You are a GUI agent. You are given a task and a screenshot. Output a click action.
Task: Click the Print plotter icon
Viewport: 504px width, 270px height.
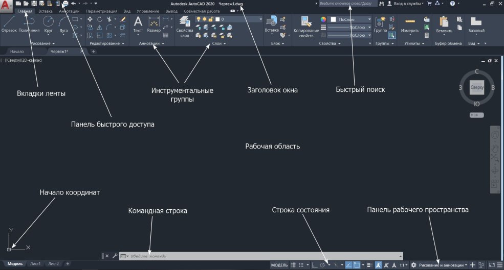65,4
